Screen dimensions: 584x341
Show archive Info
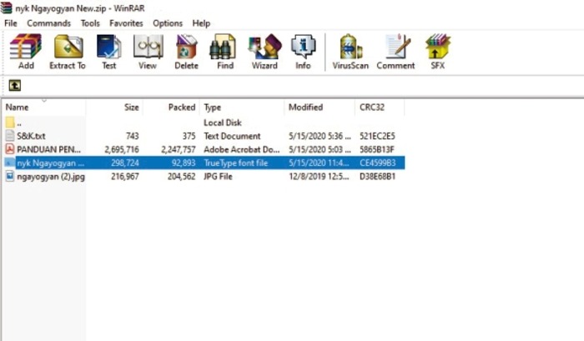303,52
